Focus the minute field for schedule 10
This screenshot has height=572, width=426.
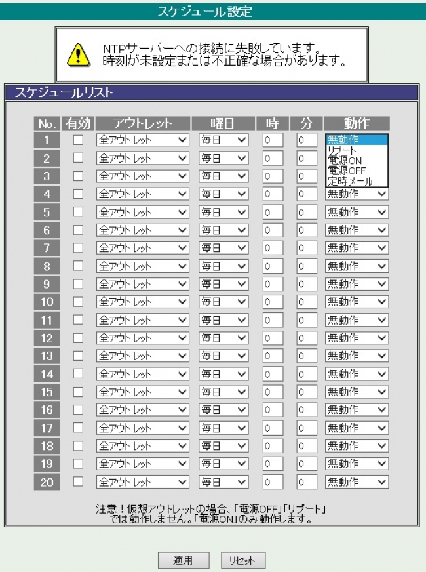(x=306, y=302)
